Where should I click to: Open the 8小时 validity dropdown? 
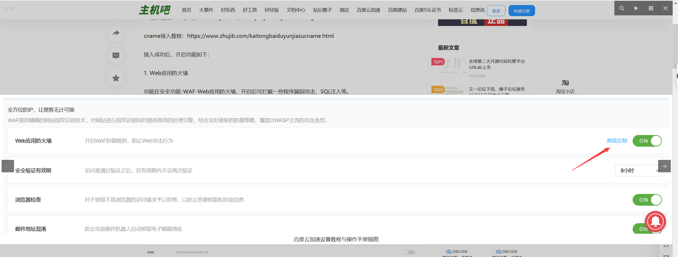638,170
